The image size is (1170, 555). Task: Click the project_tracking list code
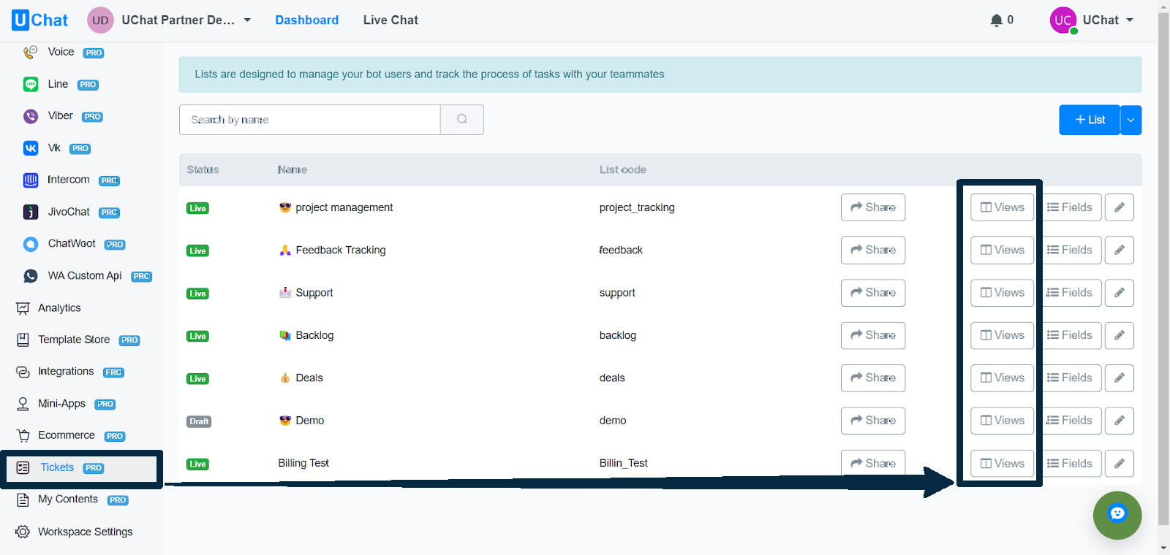point(637,207)
